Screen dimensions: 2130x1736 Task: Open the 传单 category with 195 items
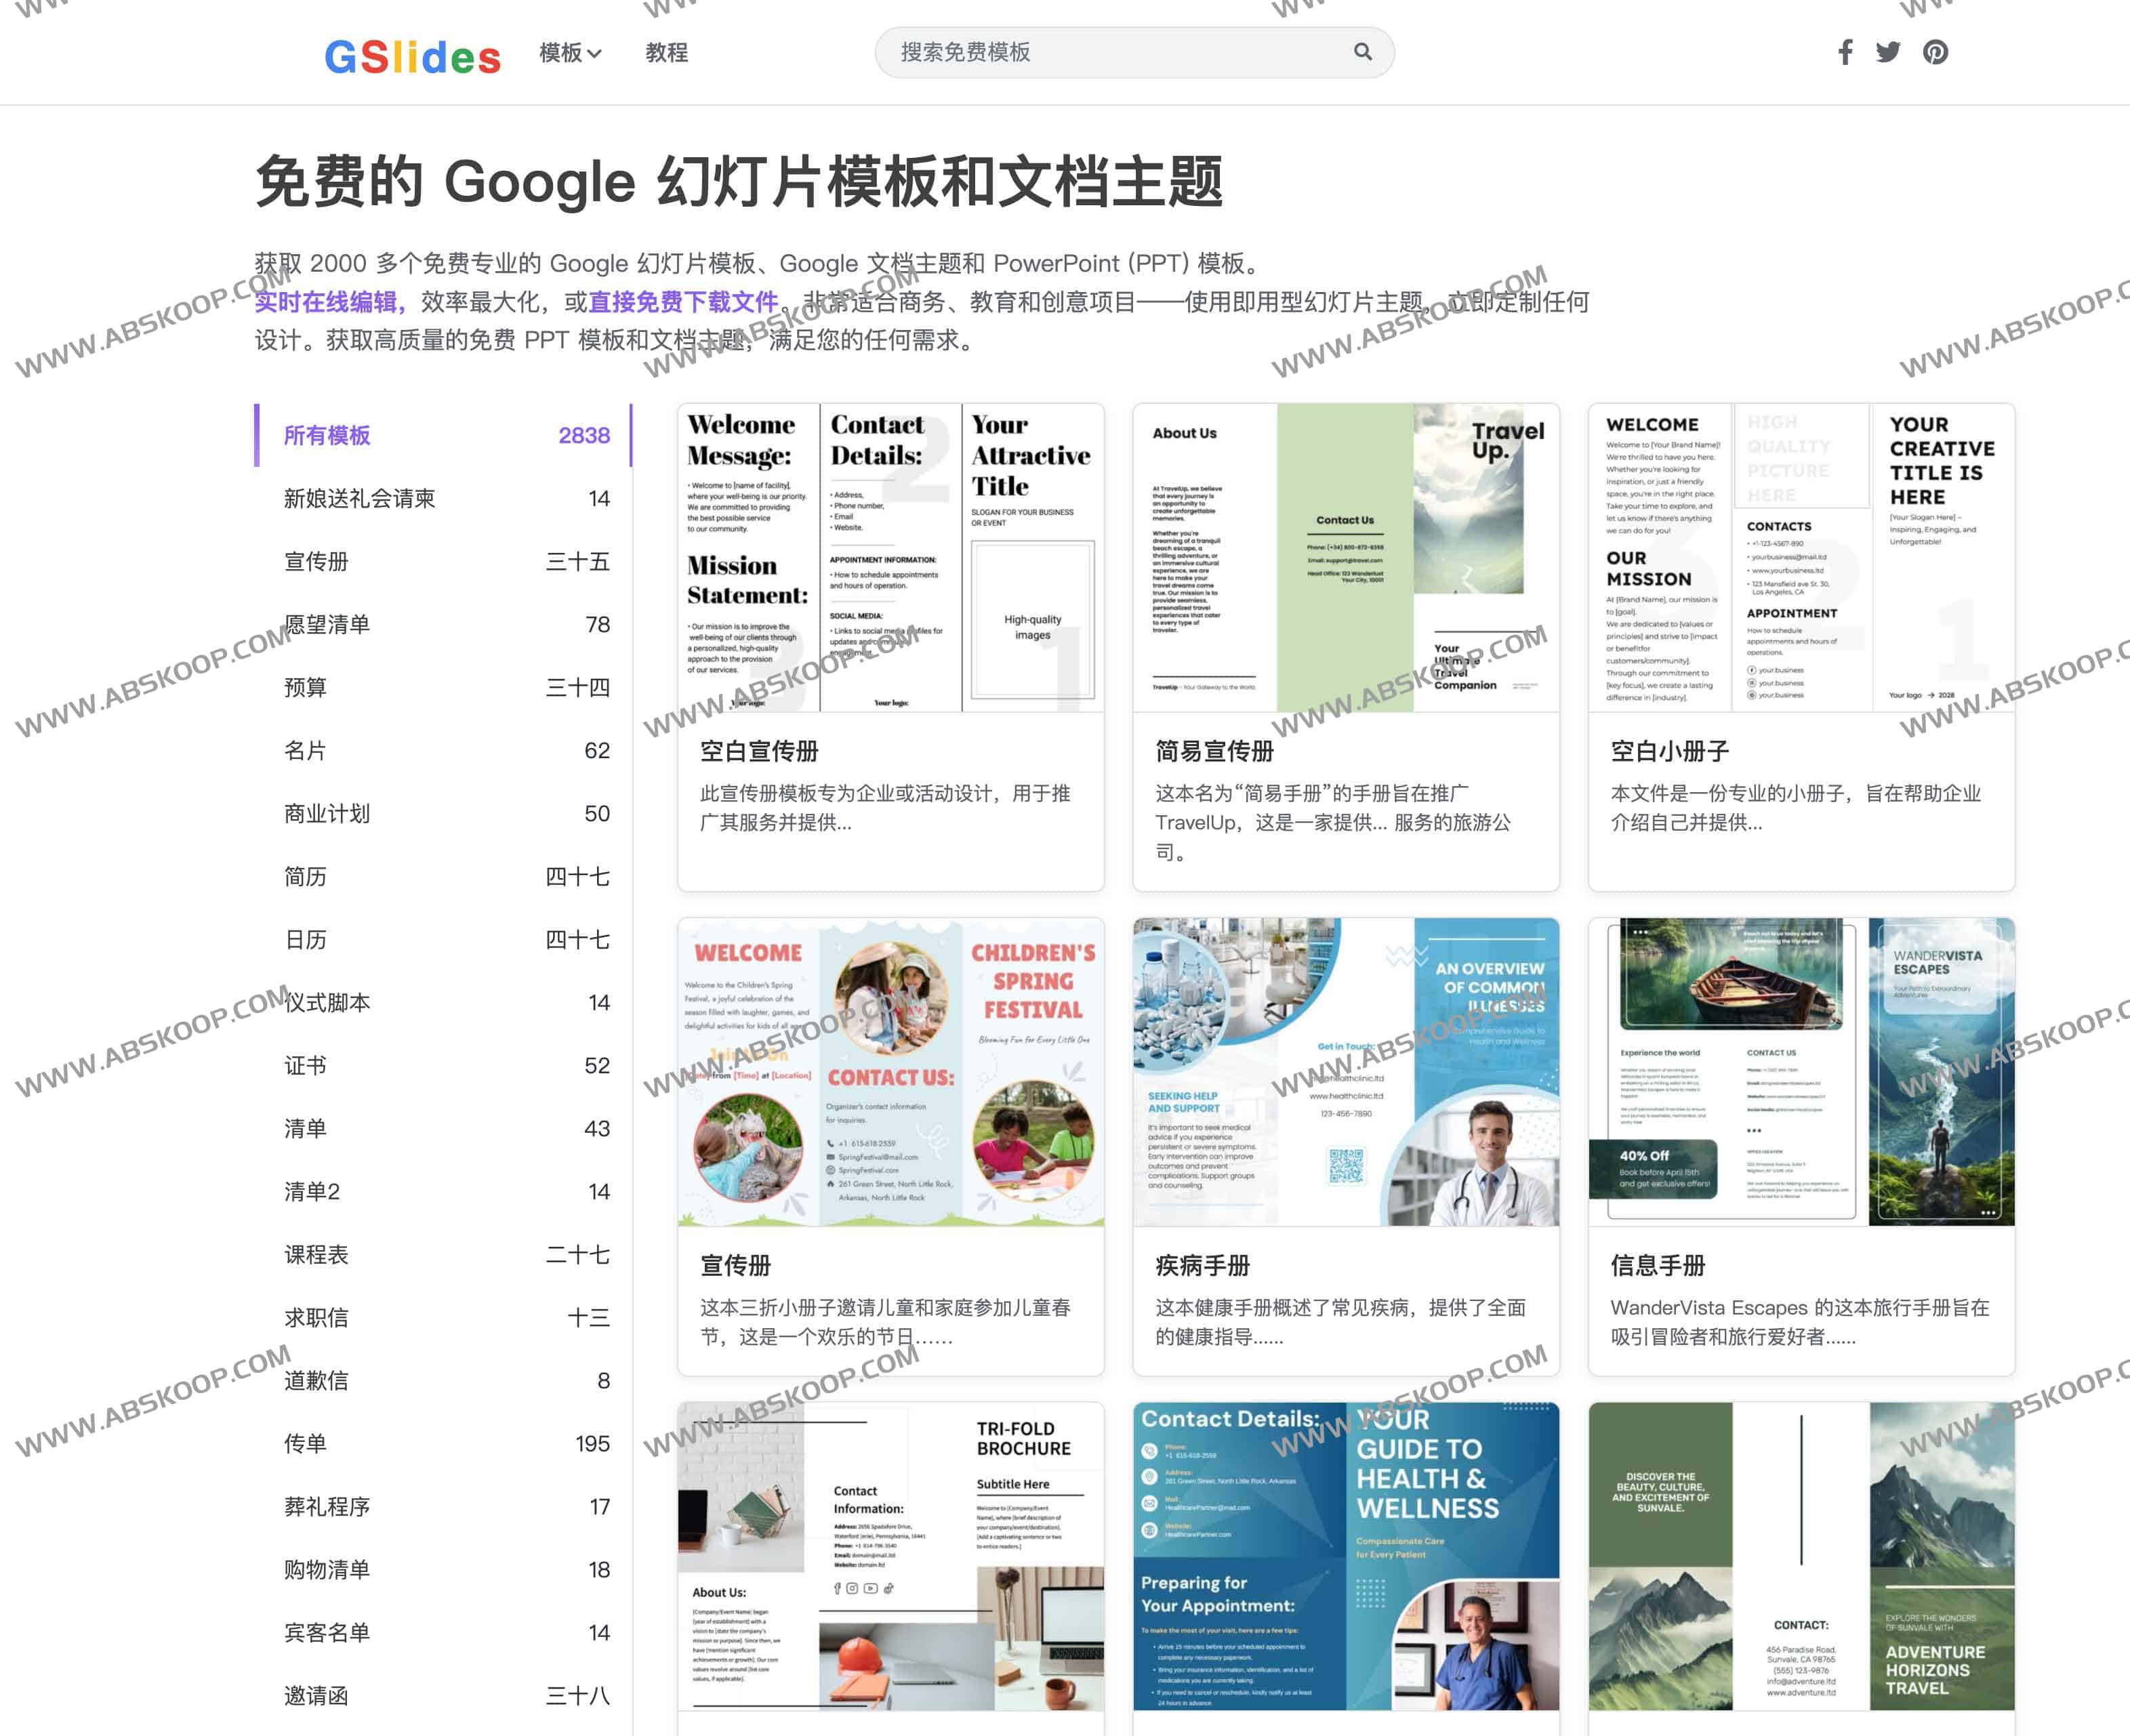[x=305, y=1443]
